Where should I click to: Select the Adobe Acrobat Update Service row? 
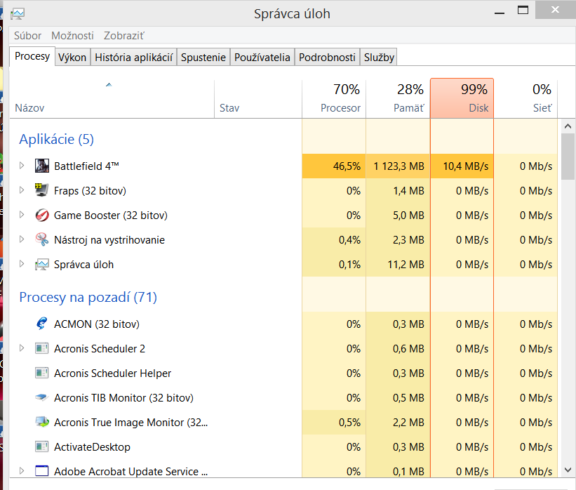283,469
